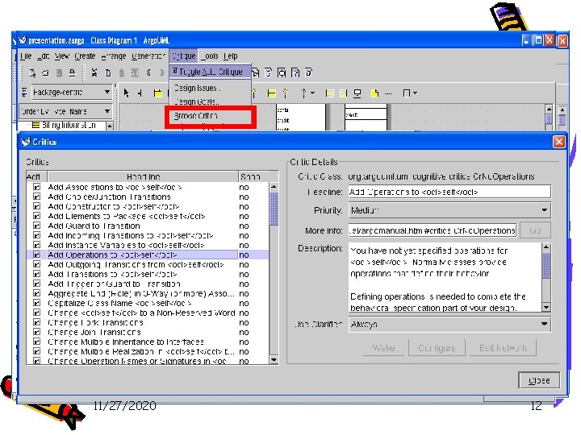The height and width of the screenshot is (435, 581).
Task: Click into the Headline text field
Action: pyautogui.click(x=449, y=192)
